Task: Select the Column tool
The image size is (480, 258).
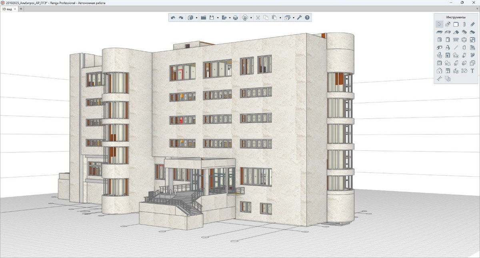Action: click(x=464, y=24)
